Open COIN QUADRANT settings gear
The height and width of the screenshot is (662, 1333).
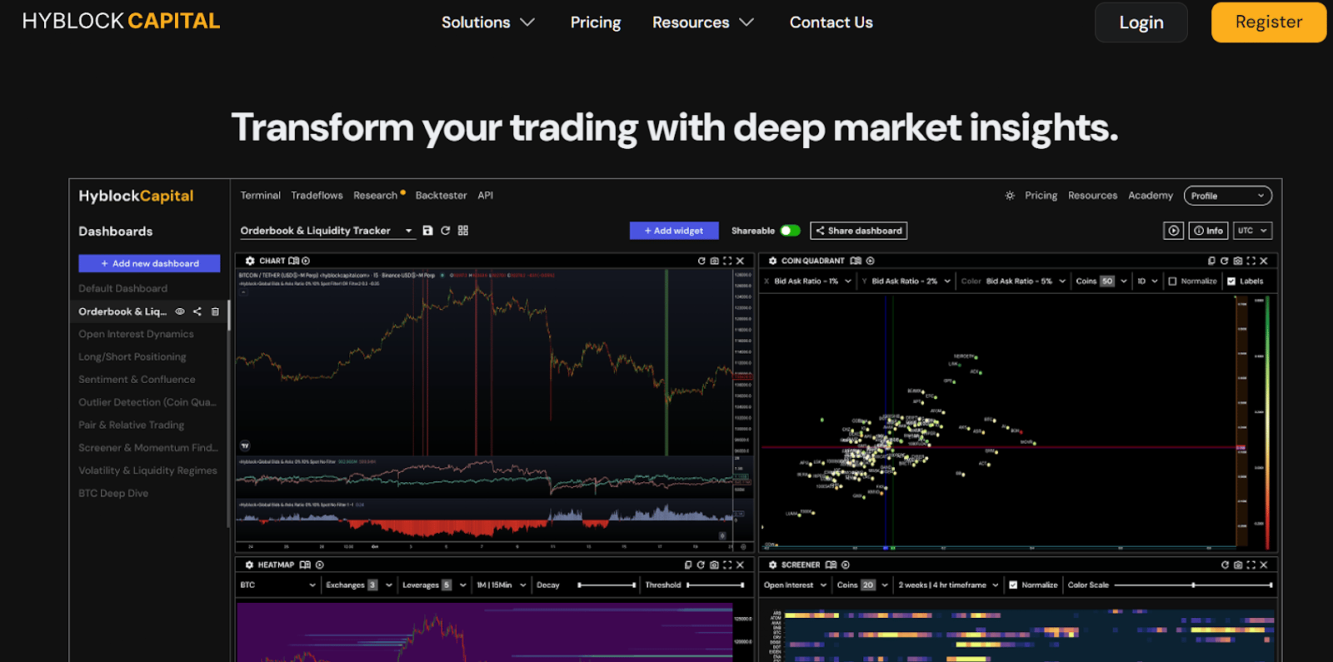(772, 261)
